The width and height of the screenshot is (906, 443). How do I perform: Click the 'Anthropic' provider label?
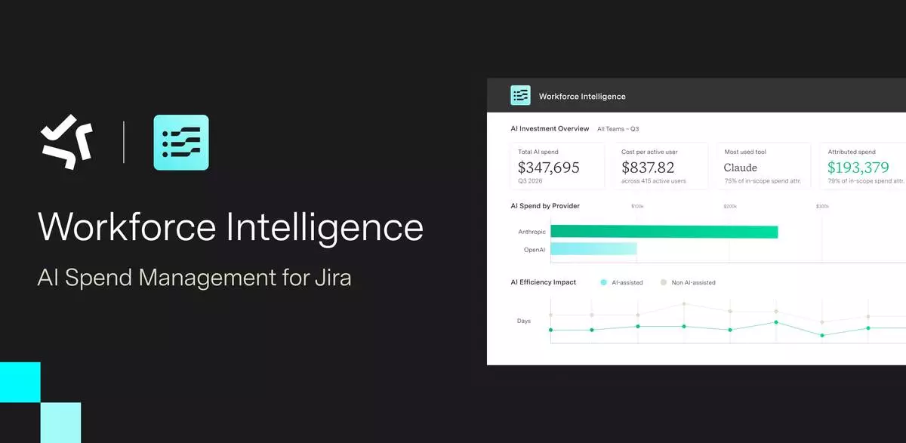pyautogui.click(x=532, y=232)
